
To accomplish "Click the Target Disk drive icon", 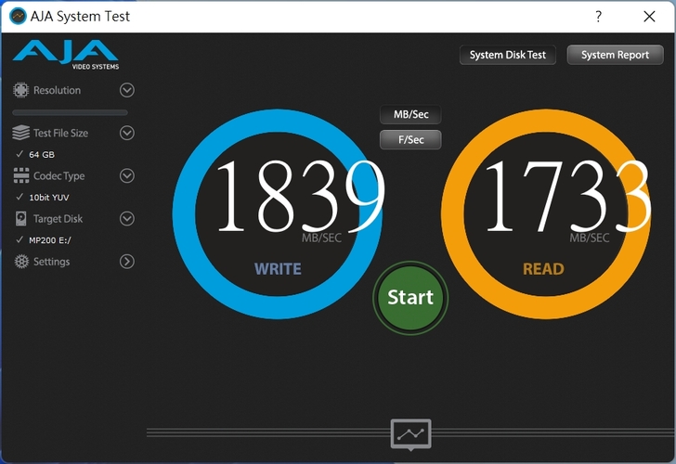I will 20,219.
